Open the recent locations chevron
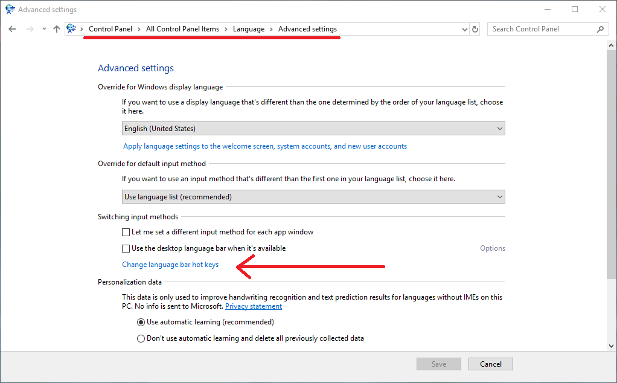This screenshot has width=617, height=383. (x=44, y=29)
